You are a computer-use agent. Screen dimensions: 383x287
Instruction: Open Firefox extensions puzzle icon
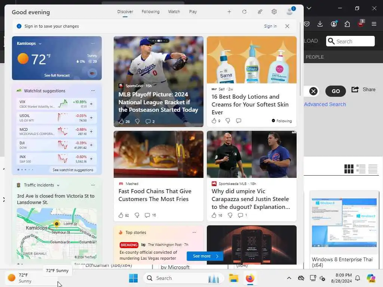click(347, 24)
